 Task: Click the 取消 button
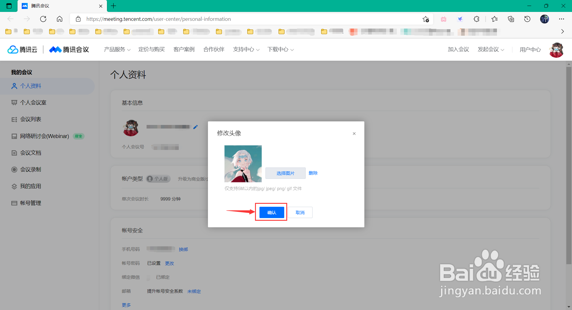pos(300,212)
